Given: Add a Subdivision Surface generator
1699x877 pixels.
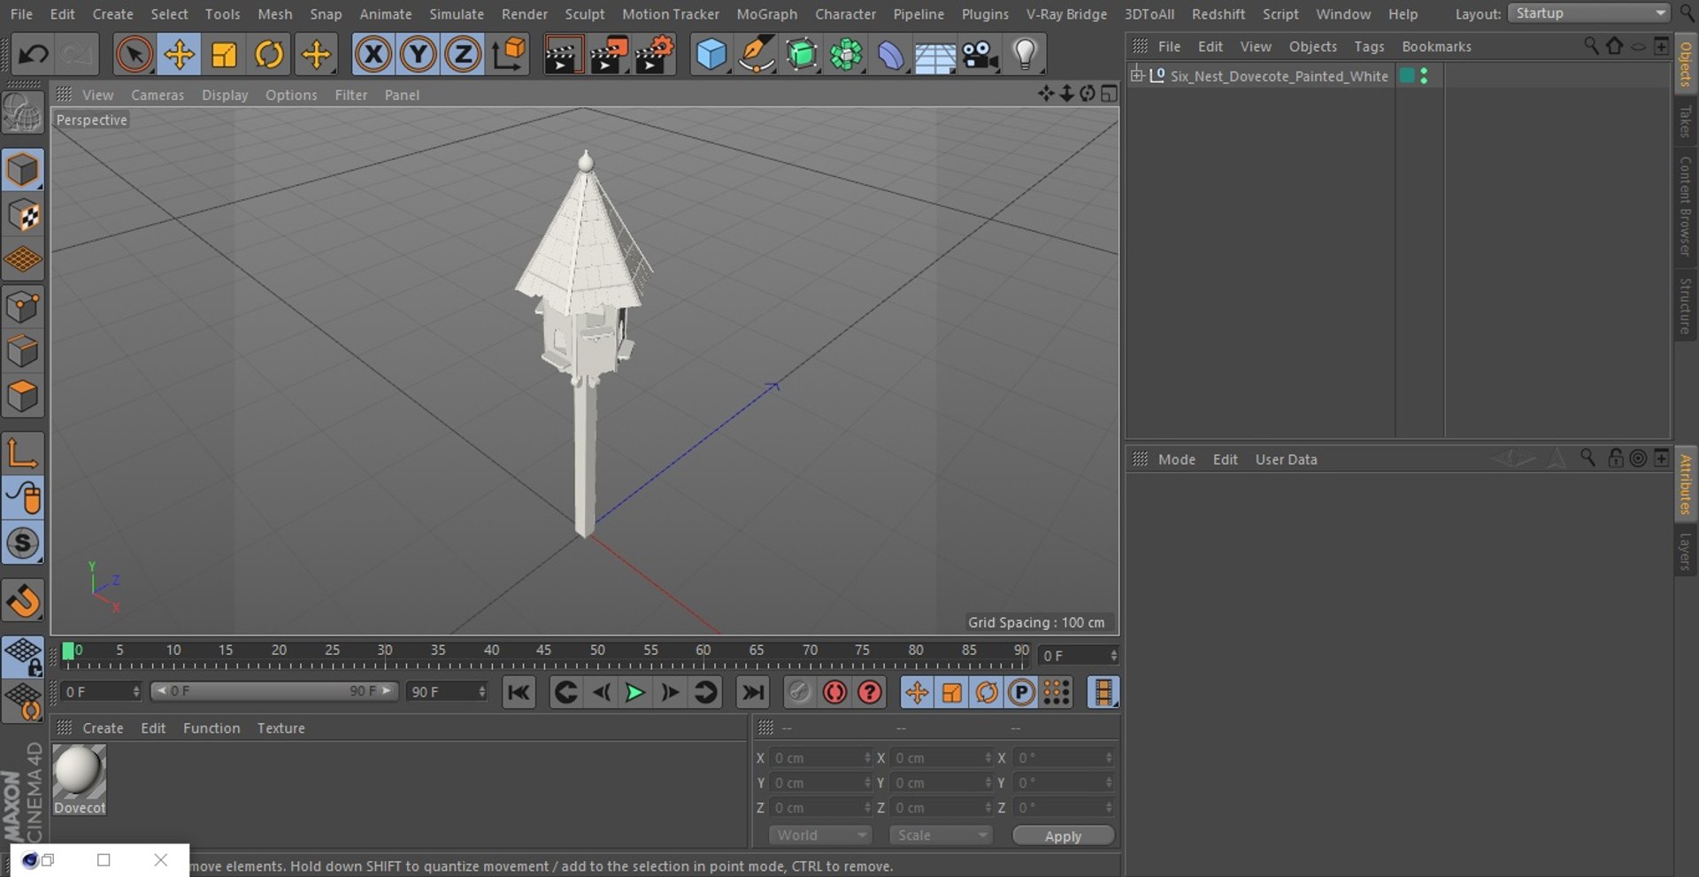Looking at the screenshot, I should 802,55.
